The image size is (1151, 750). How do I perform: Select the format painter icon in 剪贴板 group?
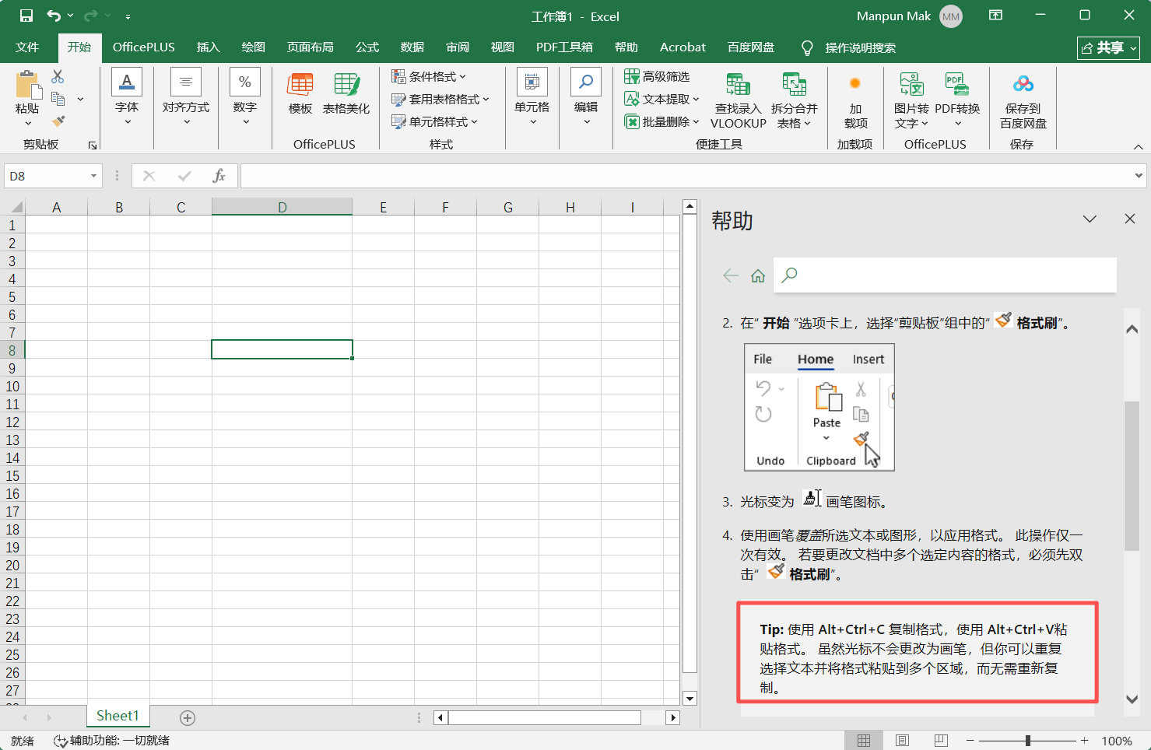[57, 120]
